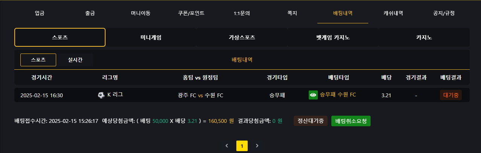Click the 정산대기중 status button

310,121
